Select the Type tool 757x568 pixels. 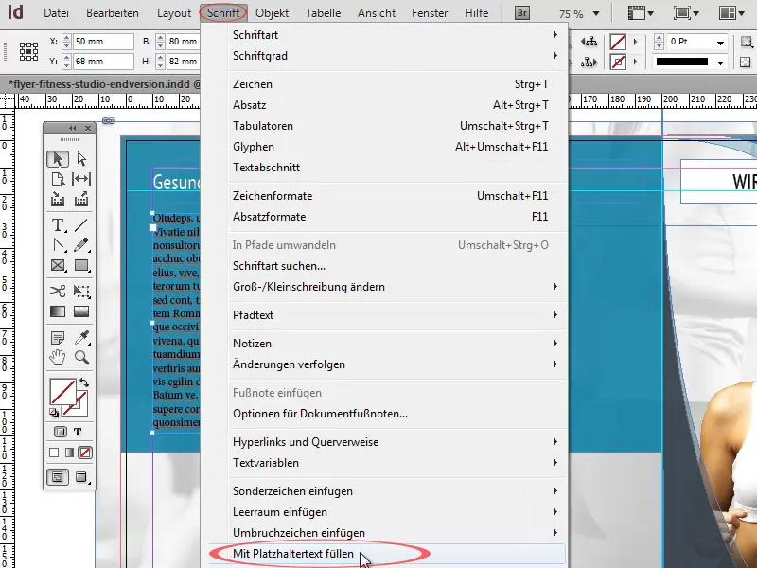point(58,225)
